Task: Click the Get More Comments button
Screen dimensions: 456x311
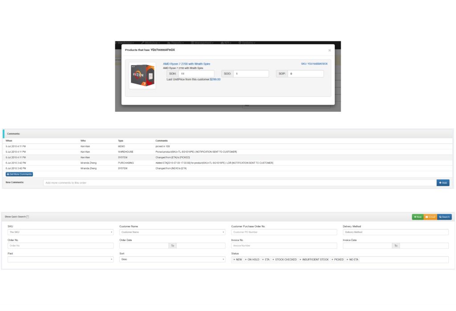Action: [19, 174]
